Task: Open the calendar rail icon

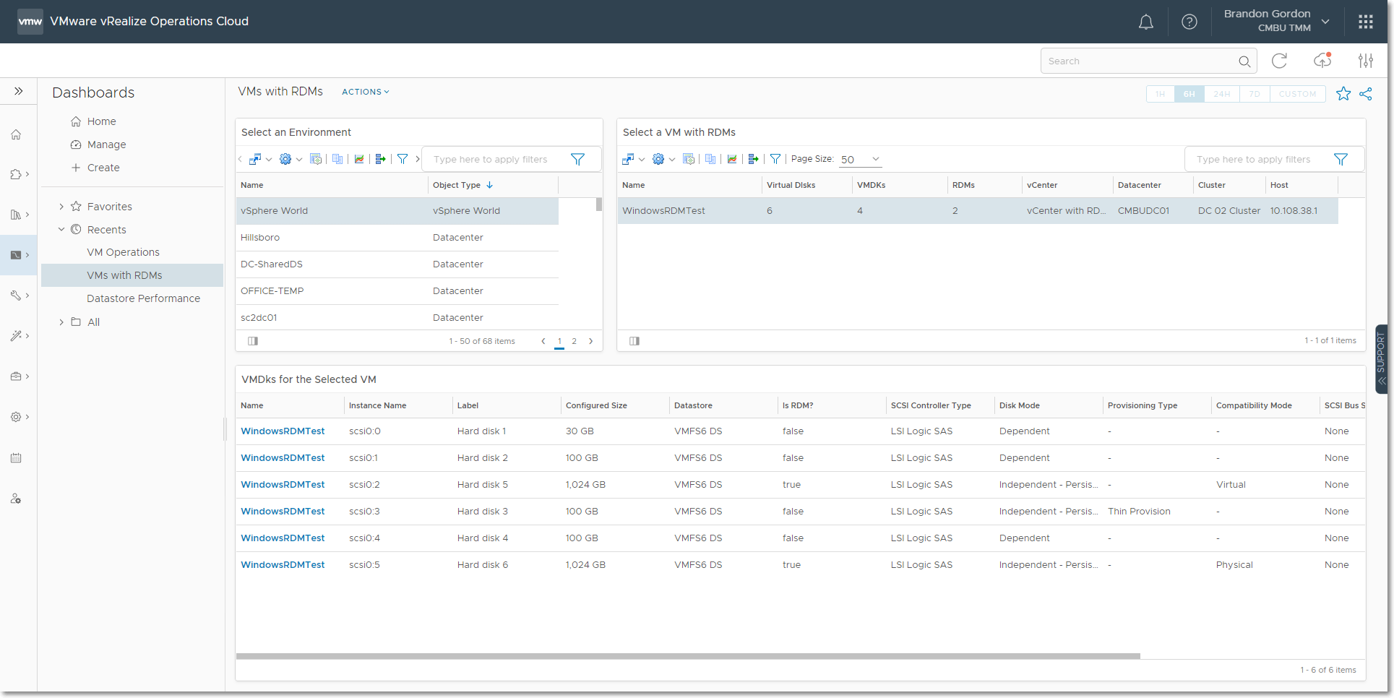Action: [16, 458]
